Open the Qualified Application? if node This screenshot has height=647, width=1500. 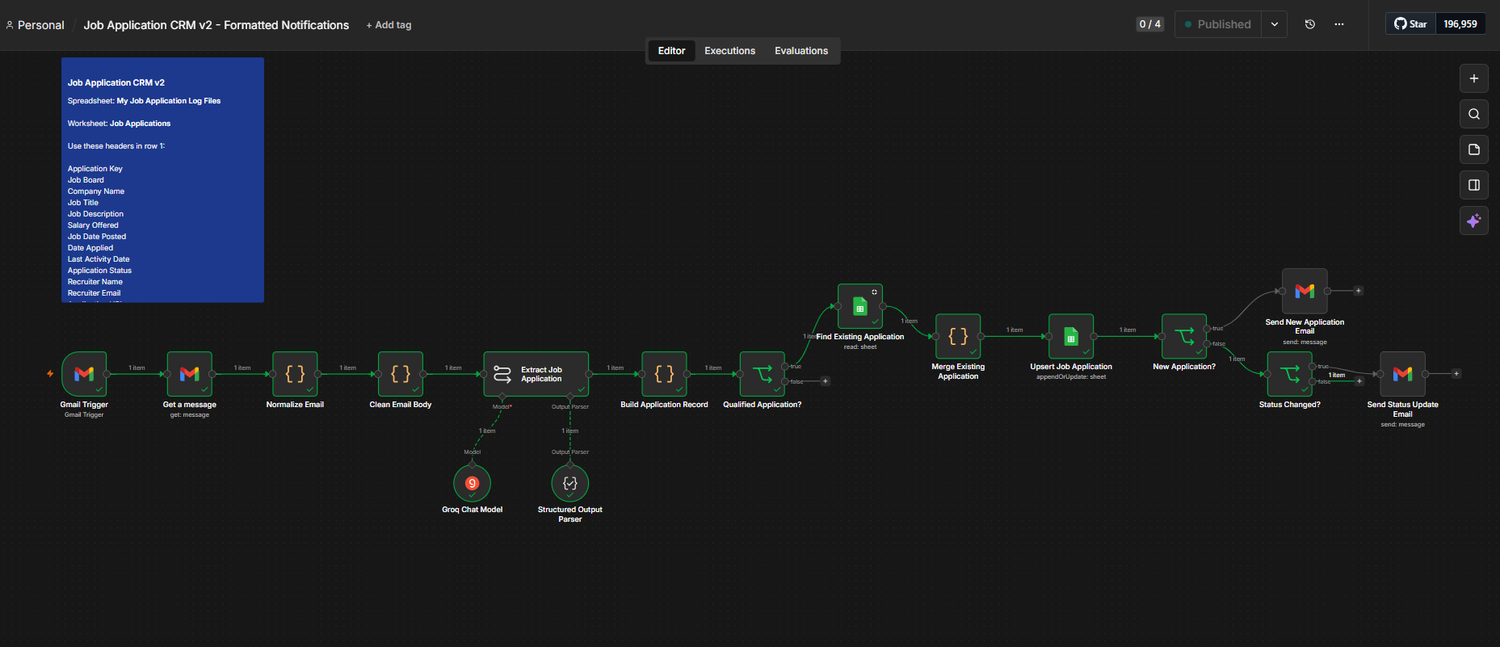coord(763,374)
